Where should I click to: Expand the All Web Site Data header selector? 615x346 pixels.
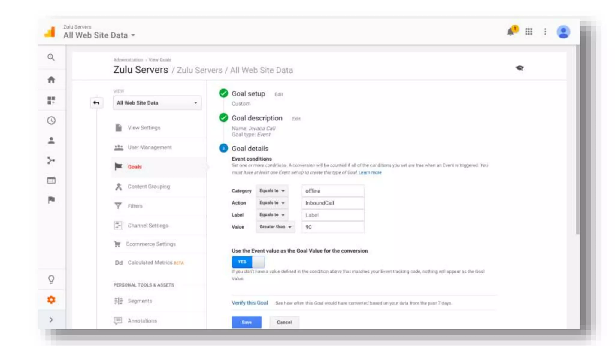click(x=99, y=35)
